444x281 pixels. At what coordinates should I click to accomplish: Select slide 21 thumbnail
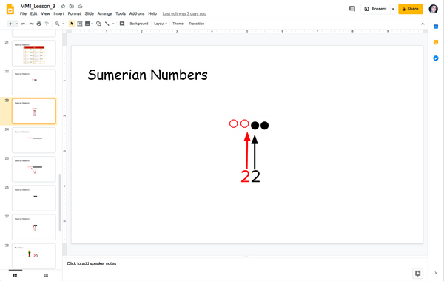tap(34, 53)
